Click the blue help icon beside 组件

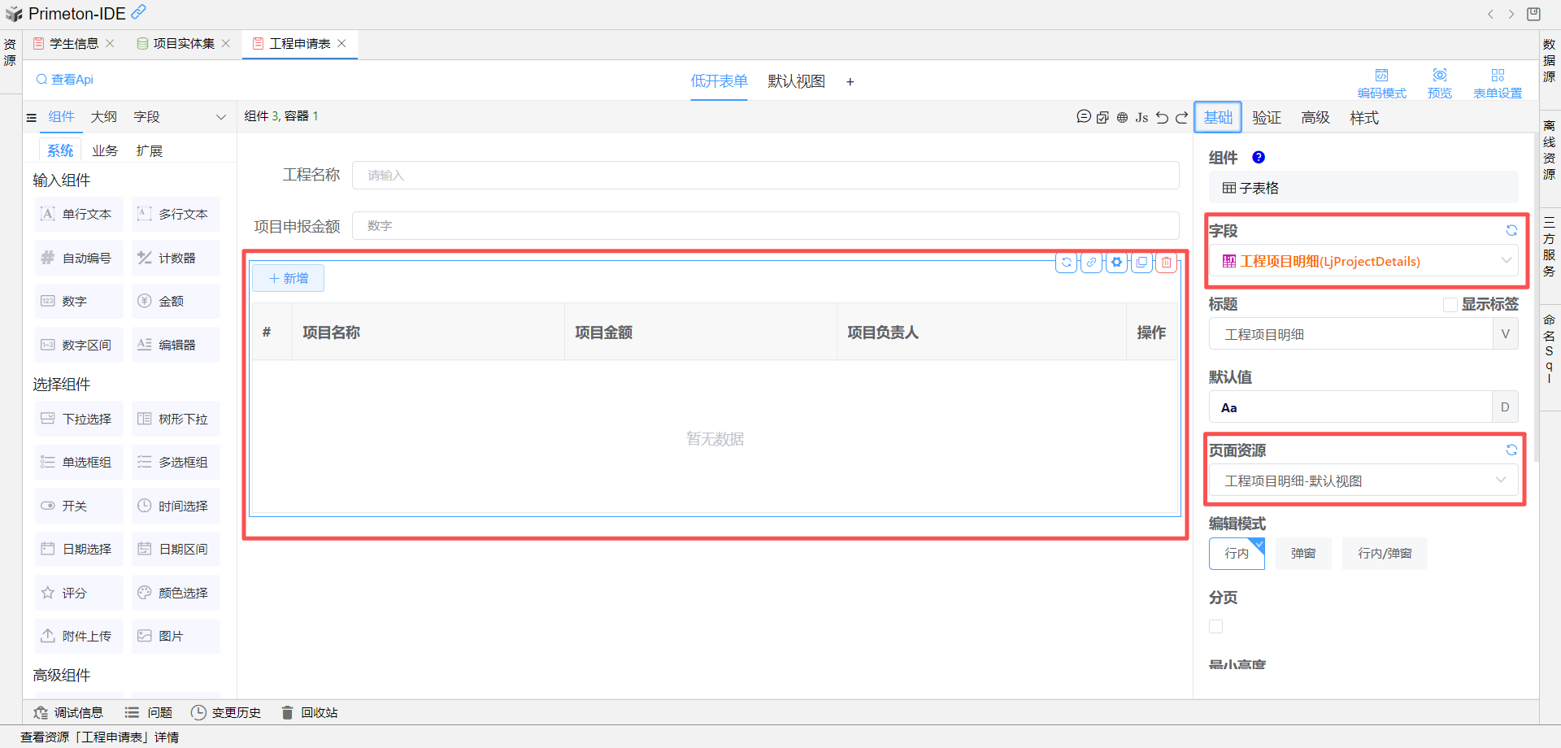point(1259,158)
